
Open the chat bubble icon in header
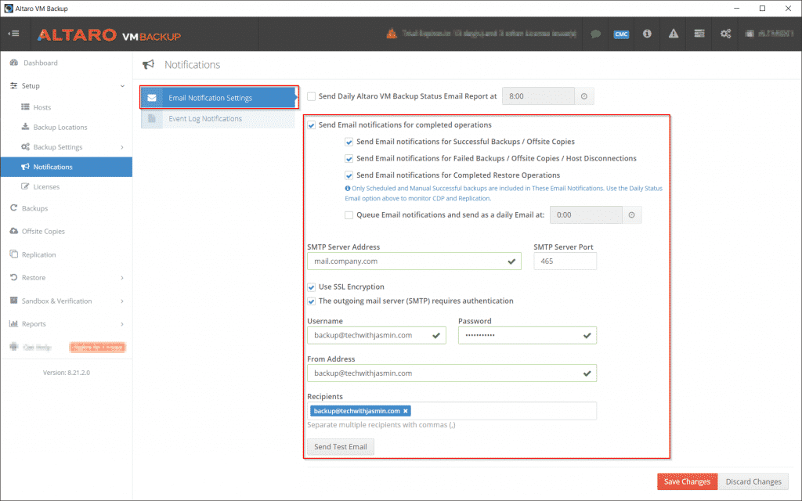pos(595,34)
